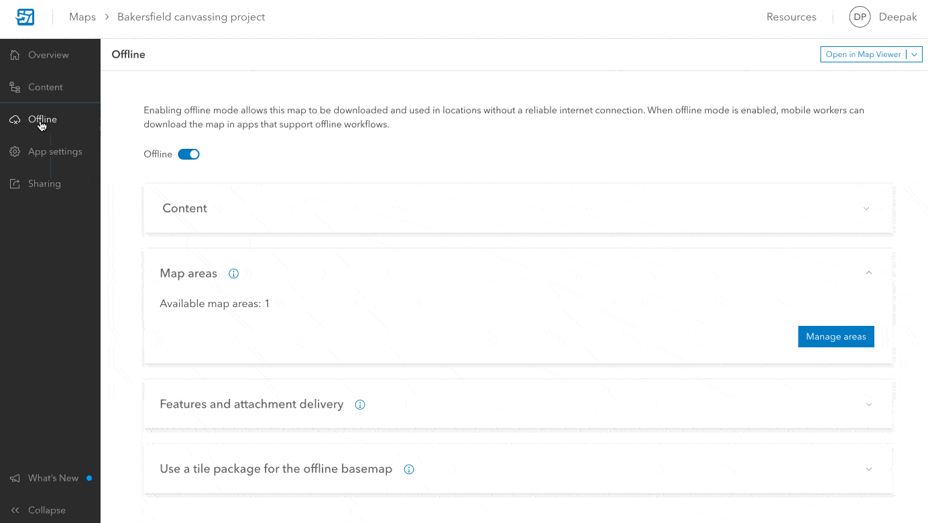Click the Field Maps logo icon
Screen dimensions: 928x523
click(x=25, y=17)
